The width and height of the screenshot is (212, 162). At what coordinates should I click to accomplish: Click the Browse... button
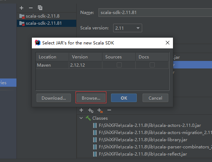[x=91, y=98]
